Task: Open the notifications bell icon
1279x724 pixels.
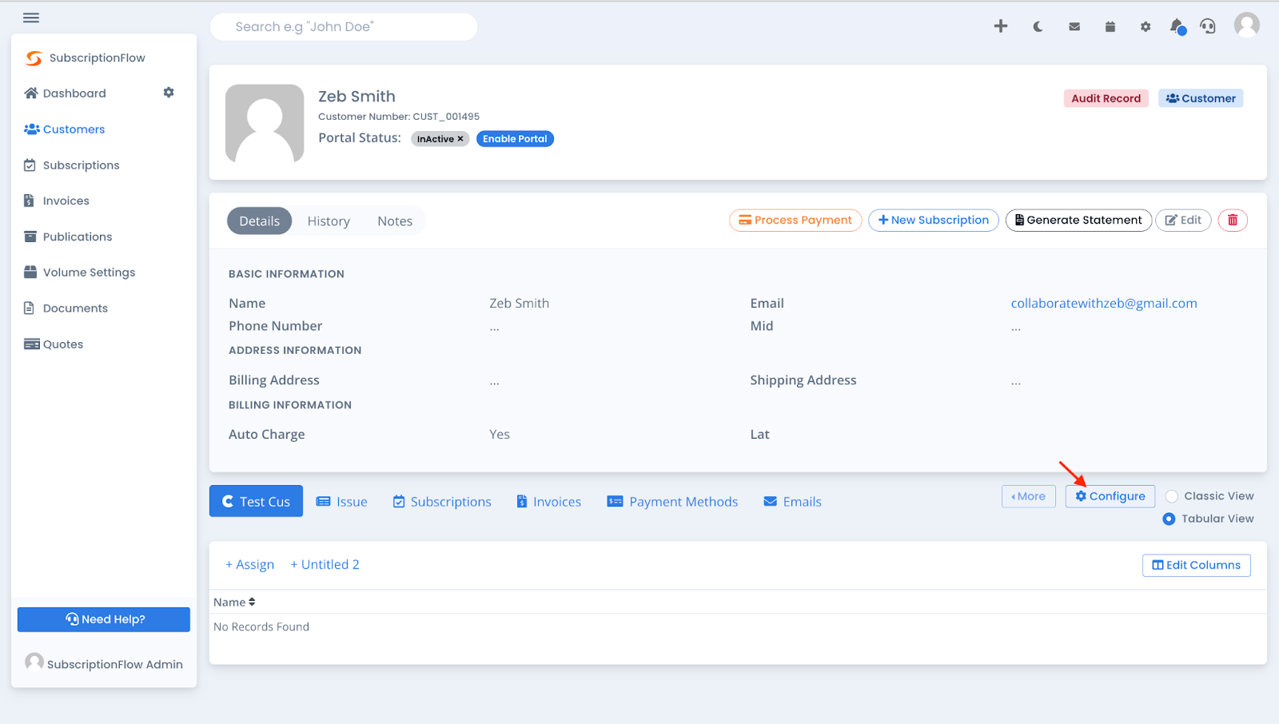Action: pos(1177,26)
